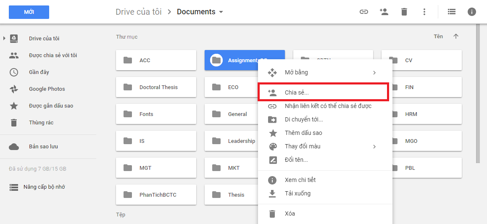Select Chia sẻ... from the context menu
The image size is (487, 224).
click(297, 92)
